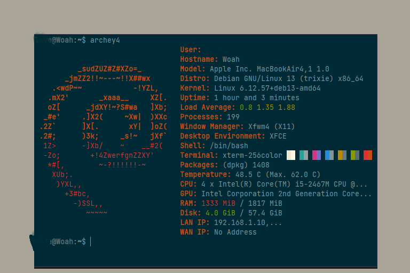Click RAM total '1817 MiB'
This screenshot has height=273, width=410.
[265, 204]
